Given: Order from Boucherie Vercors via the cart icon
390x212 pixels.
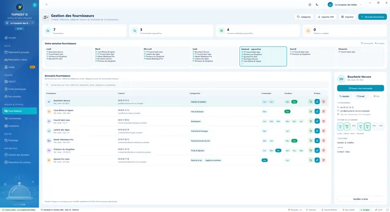Looking at the screenshot, I should [311, 102].
